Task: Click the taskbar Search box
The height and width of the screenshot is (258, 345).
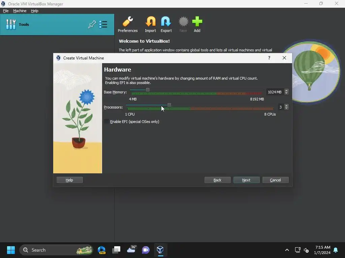Action: point(56,250)
